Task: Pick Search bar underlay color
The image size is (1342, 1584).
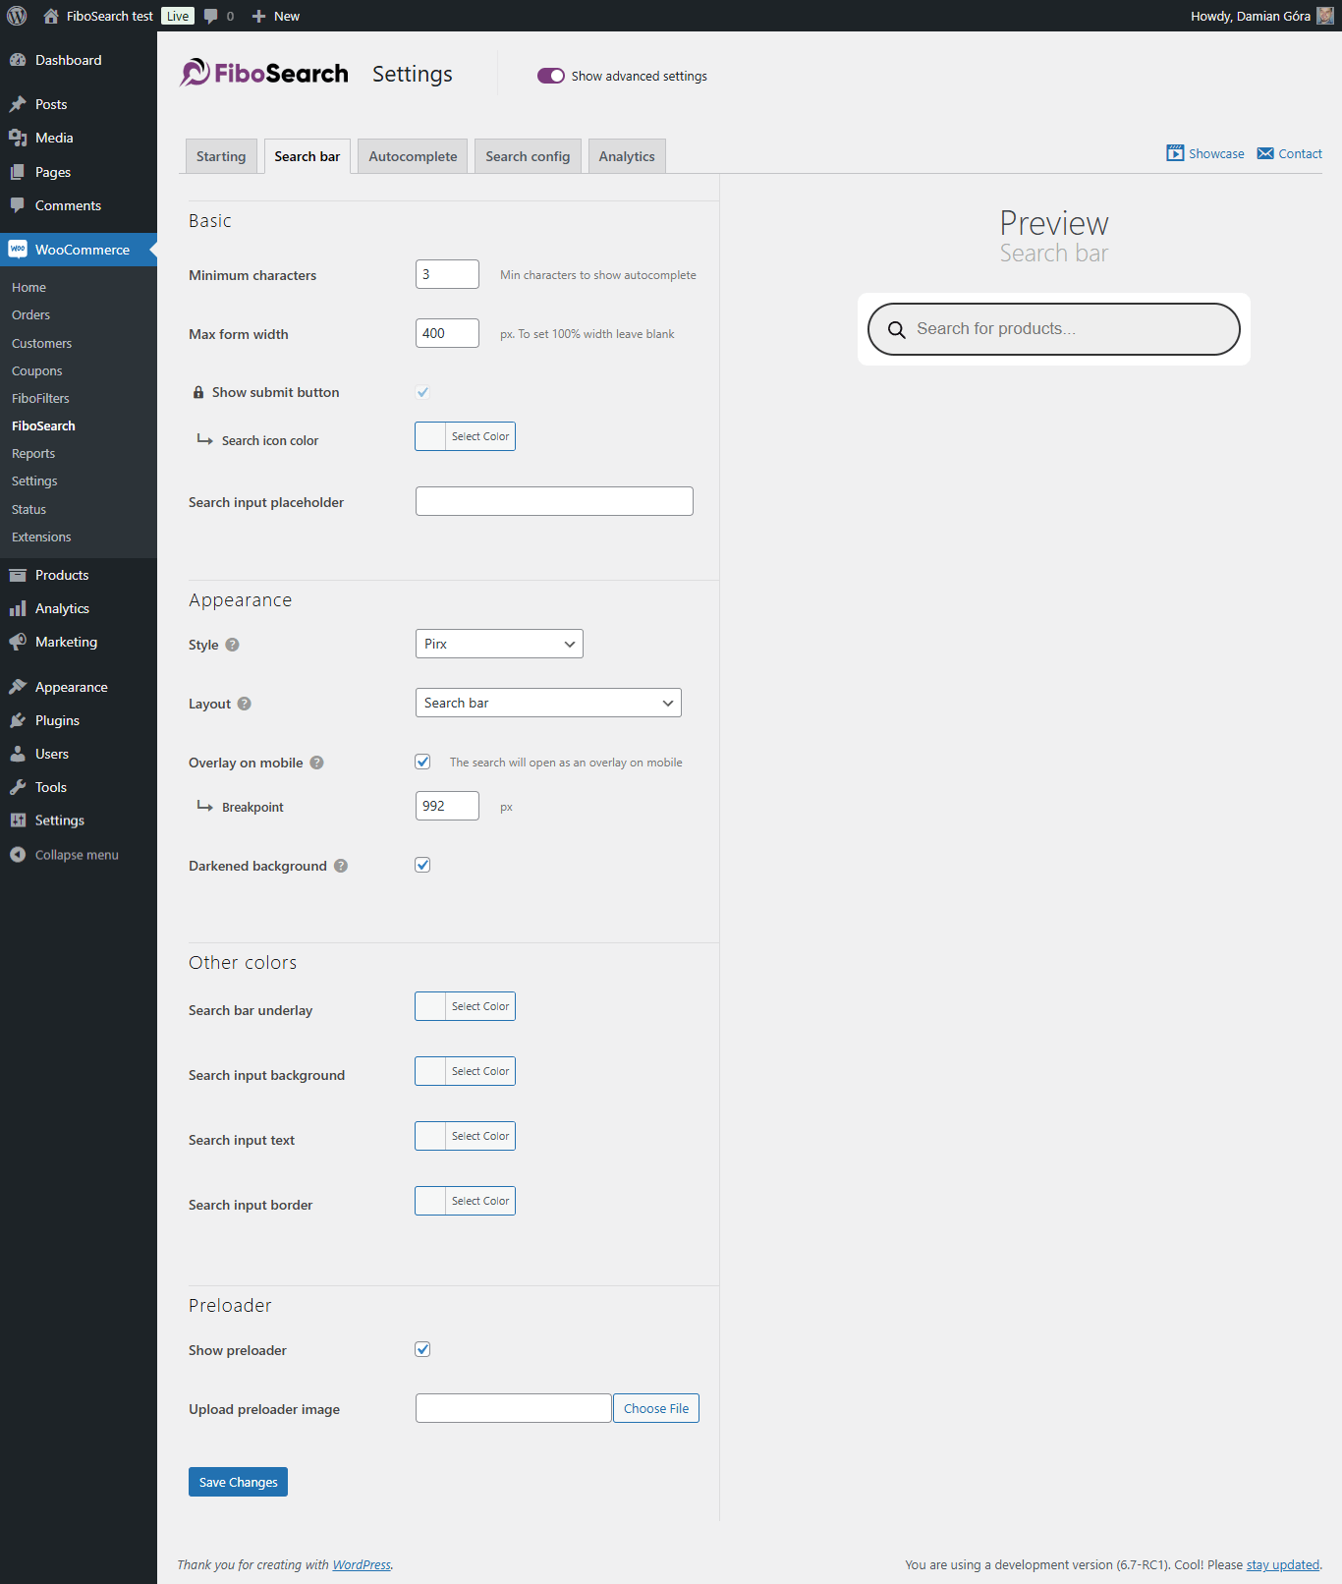Action: (465, 1006)
